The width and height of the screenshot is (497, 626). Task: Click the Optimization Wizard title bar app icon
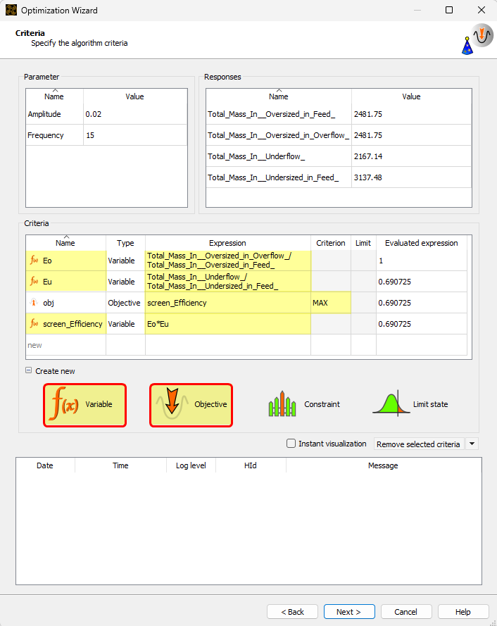coord(11,10)
